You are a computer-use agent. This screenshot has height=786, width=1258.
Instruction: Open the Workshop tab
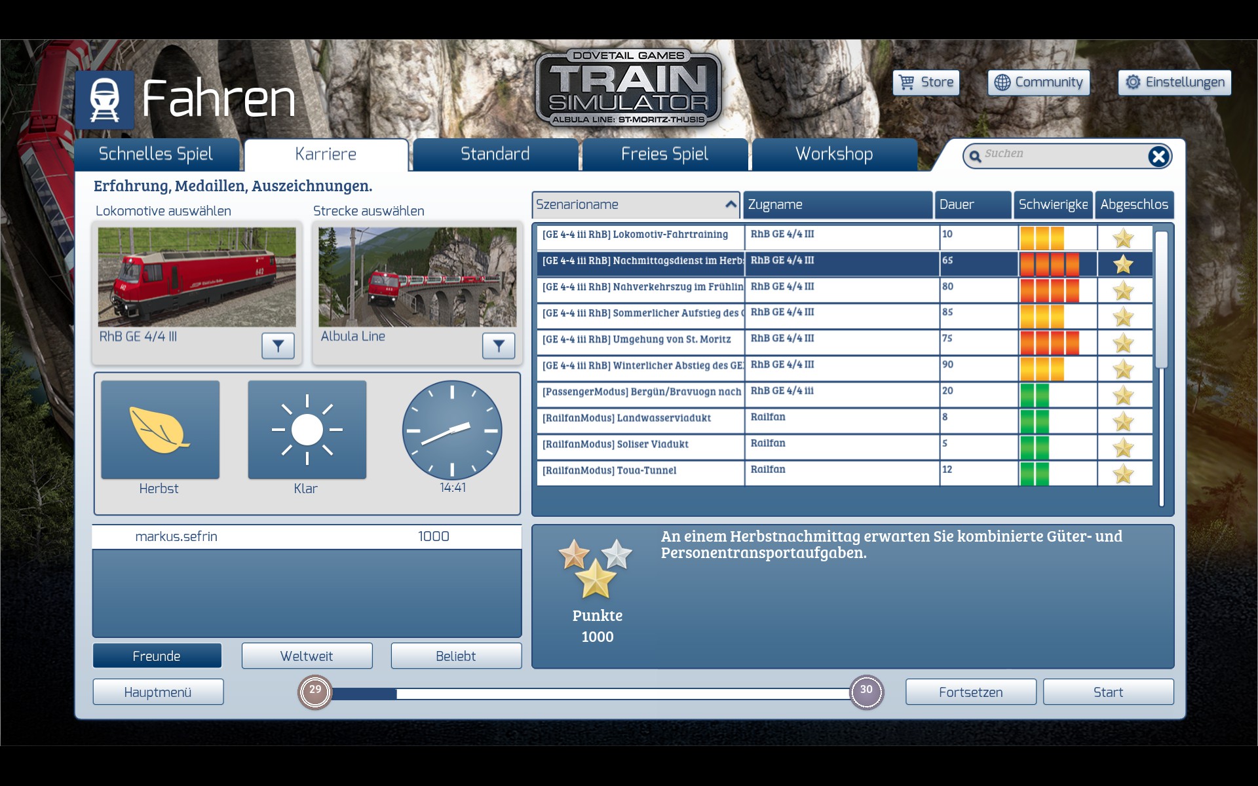click(x=833, y=155)
